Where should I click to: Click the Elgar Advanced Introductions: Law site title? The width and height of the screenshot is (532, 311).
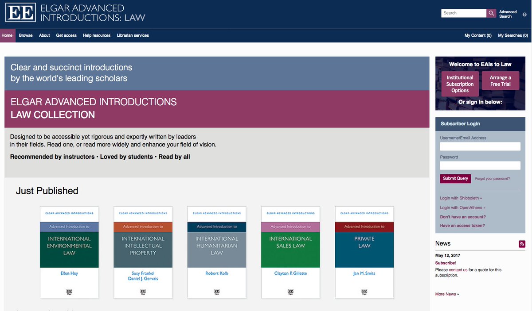tap(93, 13)
